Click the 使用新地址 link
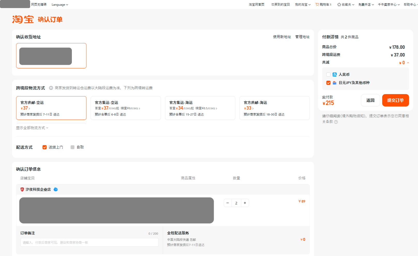This screenshot has width=418, height=256. point(282,37)
